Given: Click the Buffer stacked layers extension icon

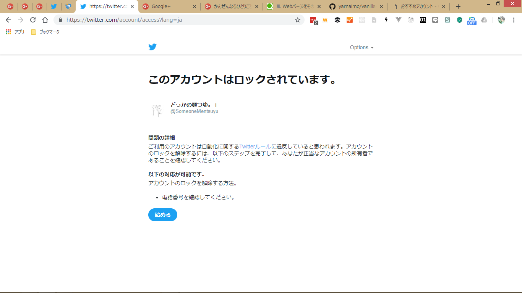Looking at the screenshot, I should [x=337, y=20].
